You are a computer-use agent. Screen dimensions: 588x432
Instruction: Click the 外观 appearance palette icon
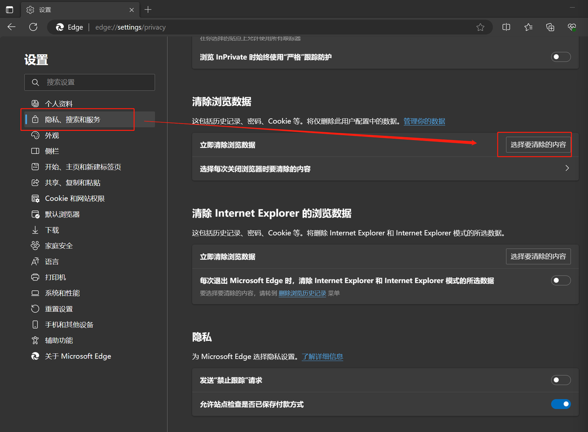pos(35,135)
